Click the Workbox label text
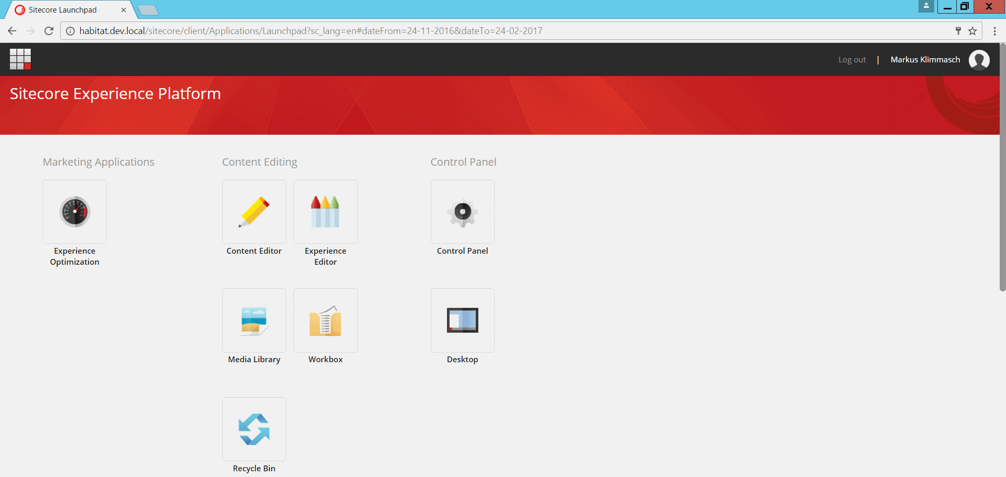The width and height of the screenshot is (1006, 477). tap(325, 360)
